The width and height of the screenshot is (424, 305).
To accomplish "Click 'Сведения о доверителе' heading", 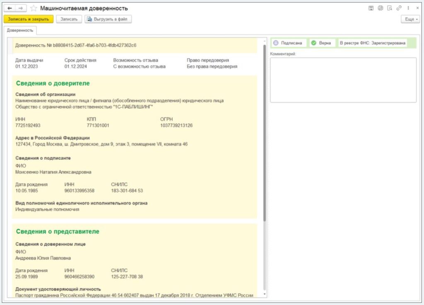I will (x=53, y=83).
